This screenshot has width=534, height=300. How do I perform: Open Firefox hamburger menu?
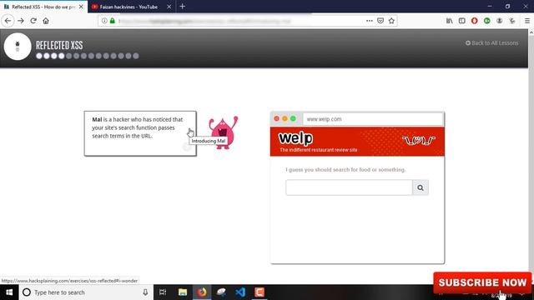[527, 21]
